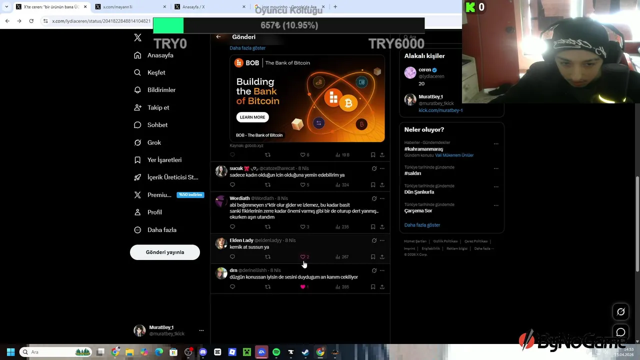Open more options on drn's comment
Image resolution: width=640 pixels, height=360 pixels.
382,270
